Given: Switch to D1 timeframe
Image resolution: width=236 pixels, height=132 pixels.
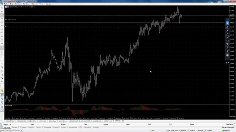Looking at the screenshot, I should 2,36.
